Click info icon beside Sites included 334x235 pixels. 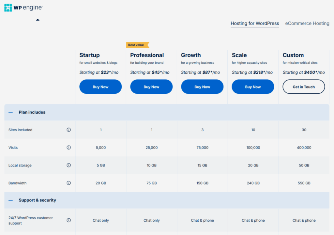coord(68,130)
